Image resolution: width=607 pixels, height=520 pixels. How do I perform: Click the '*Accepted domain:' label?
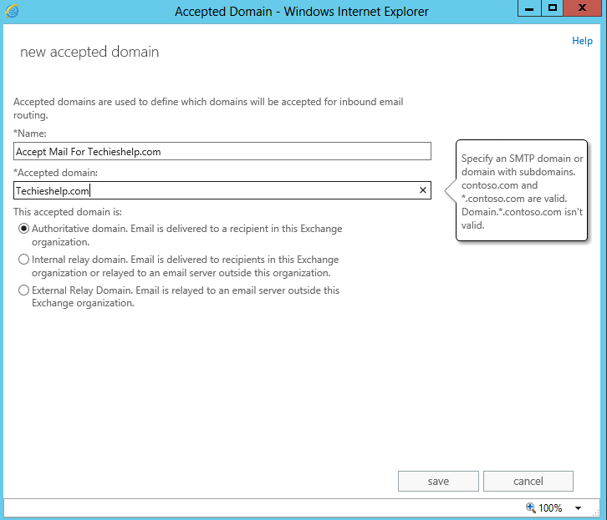click(x=55, y=173)
